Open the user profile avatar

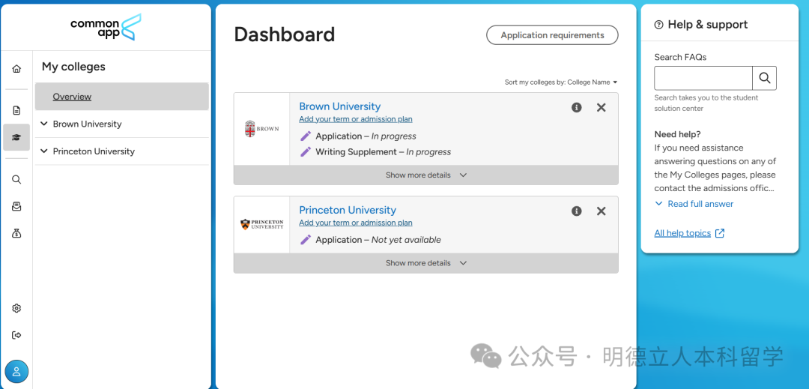16,372
